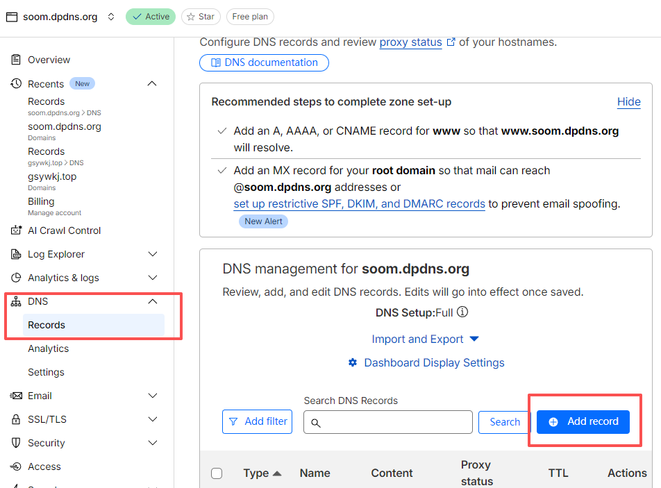The image size is (661, 488).
Task: Click inside the Search DNS Records field
Action: pyautogui.click(x=387, y=422)
